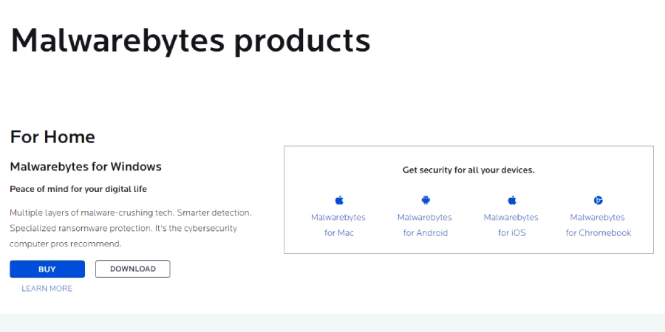Click the Apple icon above Malwarebytes for iOS
The height and width of the screenshot is (332, 665).
512,200
